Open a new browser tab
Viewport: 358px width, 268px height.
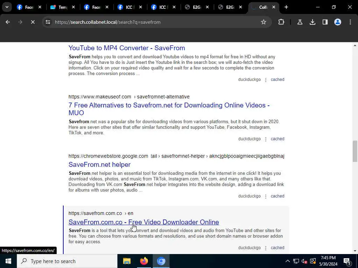286,7
